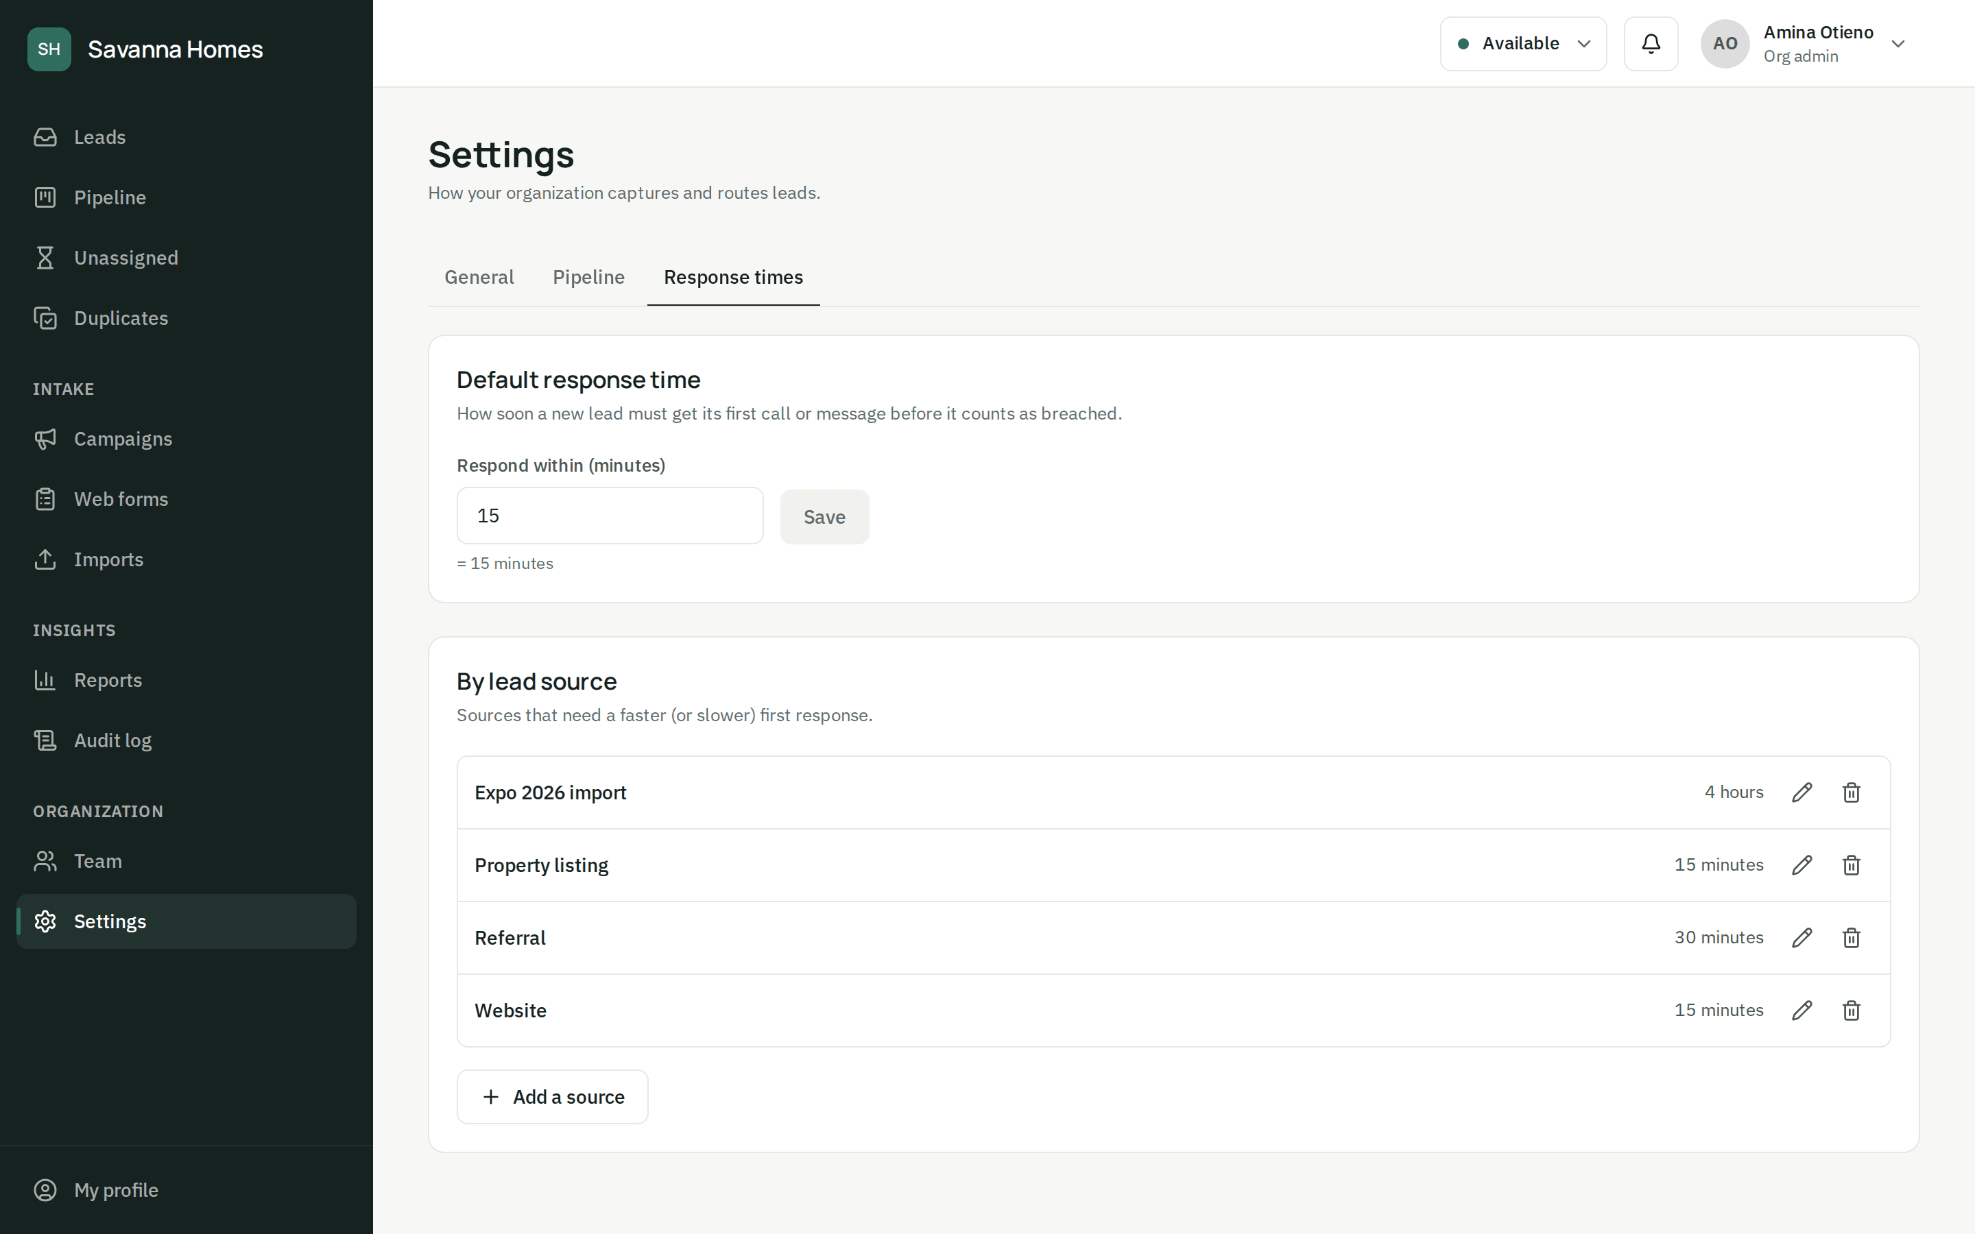Open the Imports page
Image resolution: width=1975 pixels, height=1234 pixels.
(x=186, y=560)
